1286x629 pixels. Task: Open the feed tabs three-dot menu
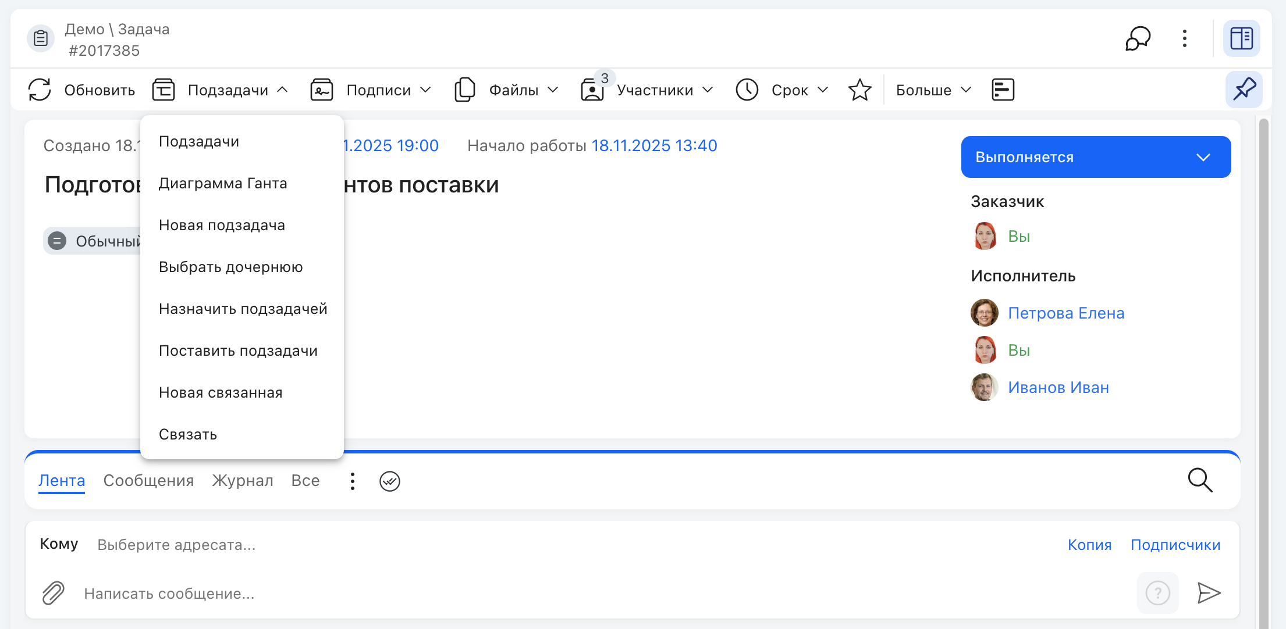(x=352, y=481)
